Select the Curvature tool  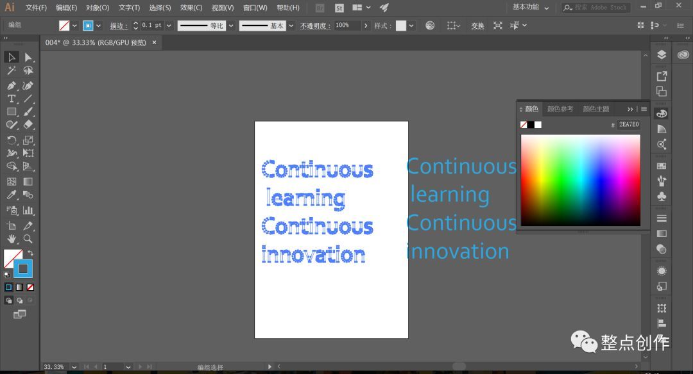coord(28,86)
